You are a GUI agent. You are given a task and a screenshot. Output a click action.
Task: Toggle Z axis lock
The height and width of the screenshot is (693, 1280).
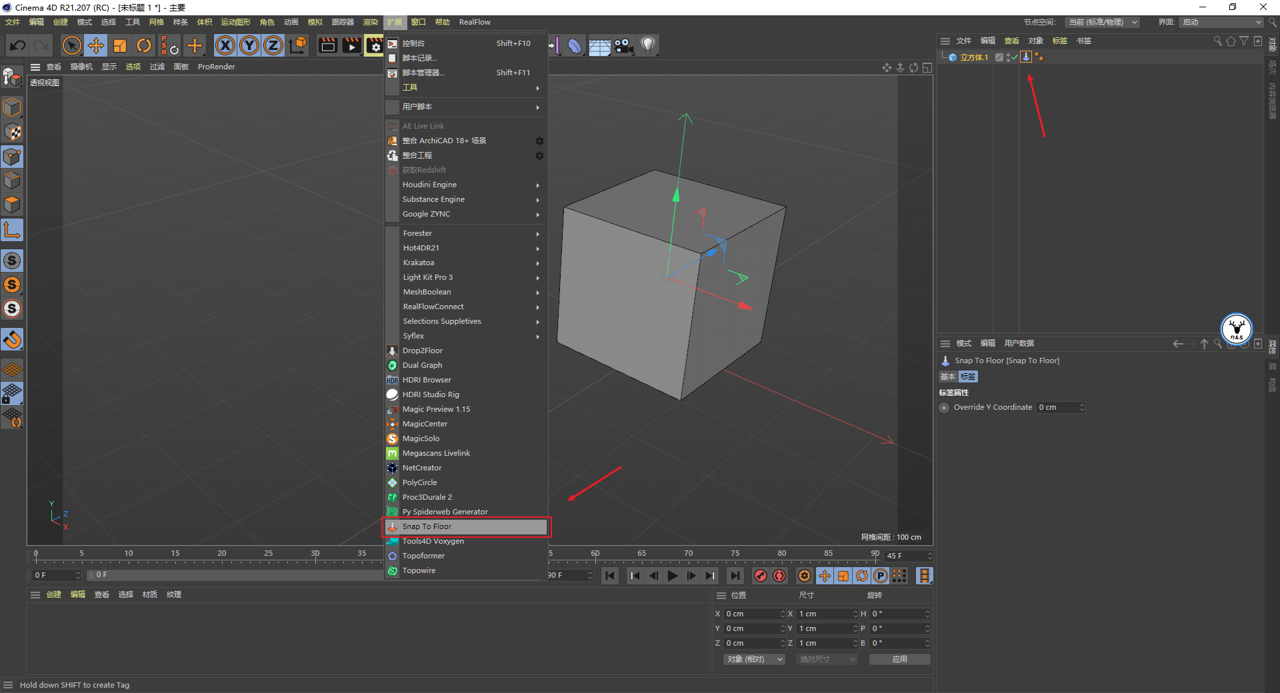[273, 46]
